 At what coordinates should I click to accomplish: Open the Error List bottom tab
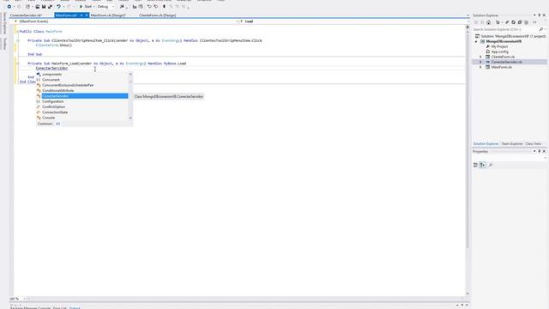59,308
